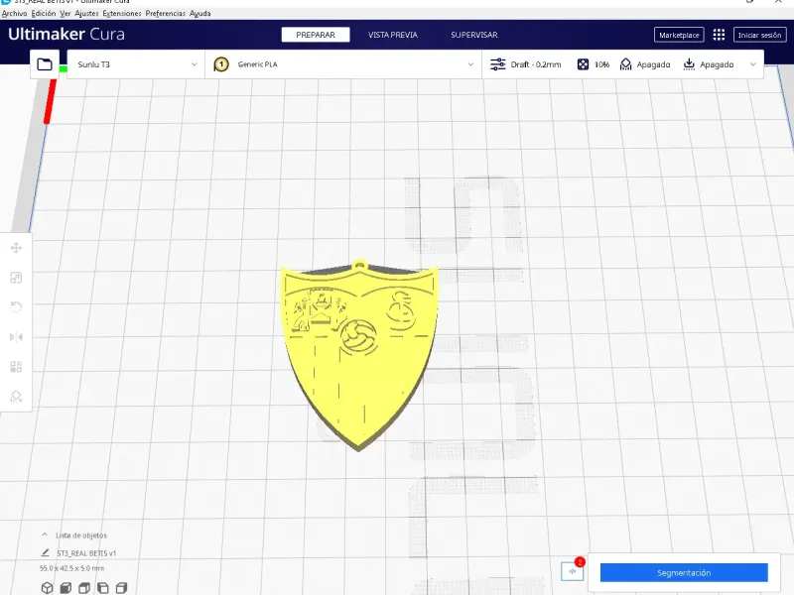Switch to the PREPARAR stage
The image size is (794, 595).
click(316, 35)
